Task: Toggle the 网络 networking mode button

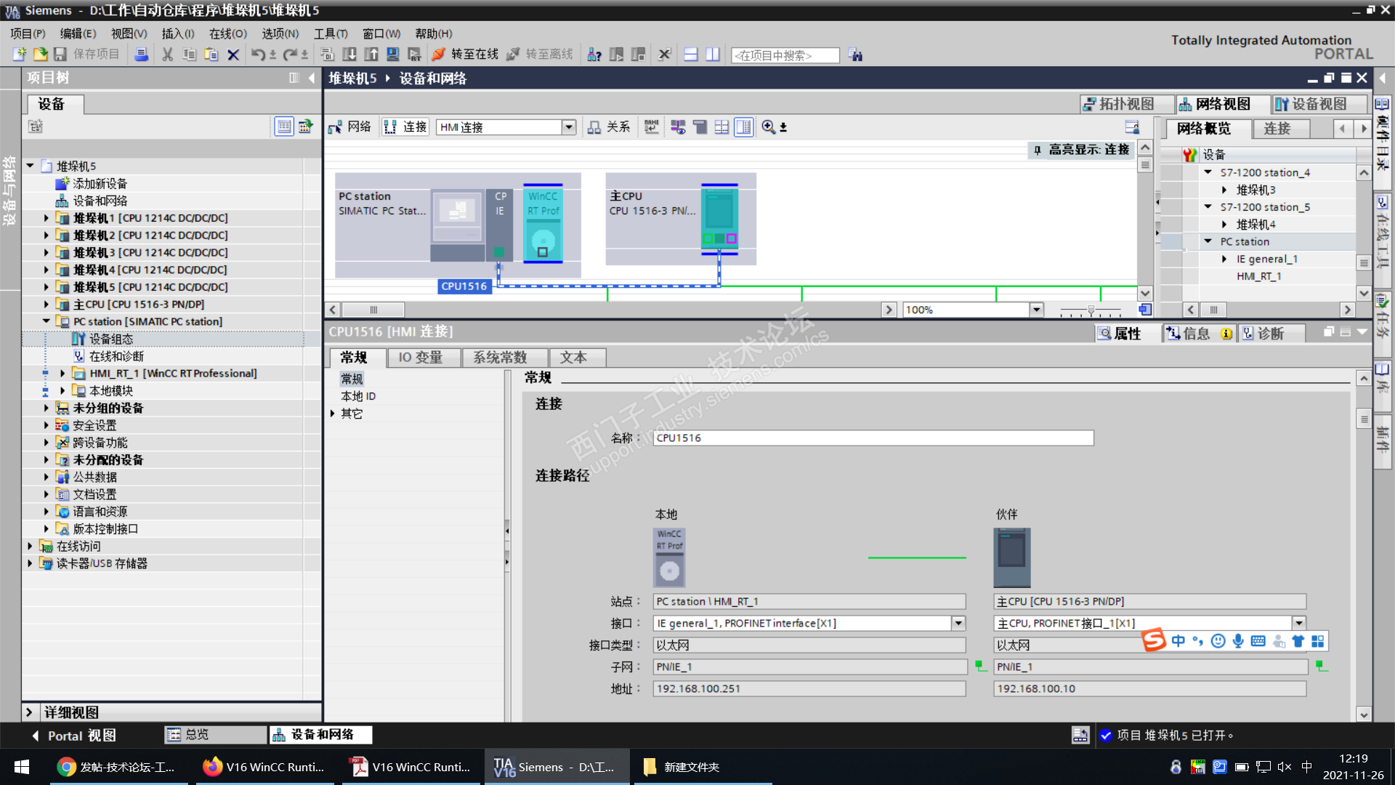Action: pos(349,127)
